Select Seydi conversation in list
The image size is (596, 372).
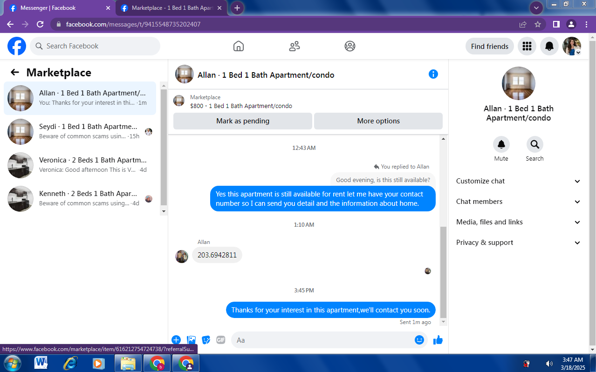click(x=80, y=132)
